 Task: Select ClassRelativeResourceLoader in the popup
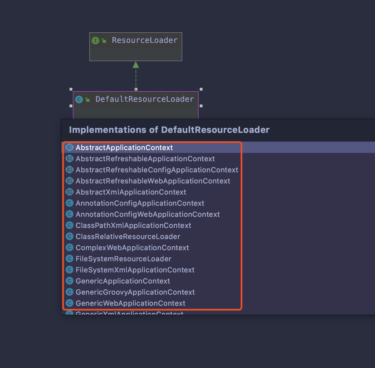coord(128,236)
